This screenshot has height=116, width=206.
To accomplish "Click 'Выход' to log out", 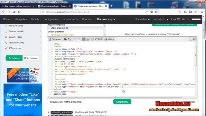I will pyautogui.click(x=186, y=19).
